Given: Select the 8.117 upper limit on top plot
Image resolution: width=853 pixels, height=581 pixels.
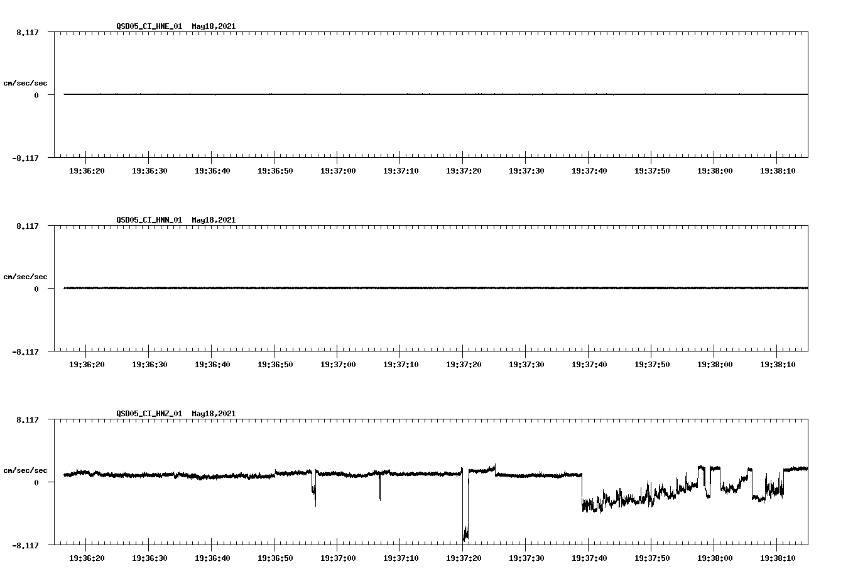Looking at the screenshot, I should coord(27,32).
